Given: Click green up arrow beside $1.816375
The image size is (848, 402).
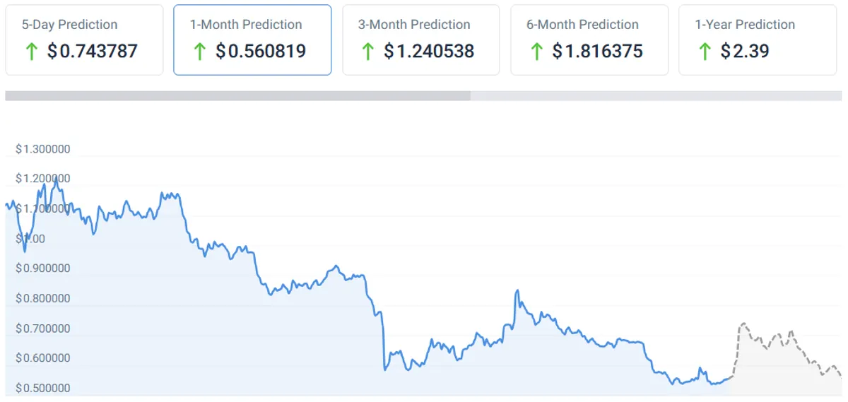Looking at the screenshot, I should 536,51.
